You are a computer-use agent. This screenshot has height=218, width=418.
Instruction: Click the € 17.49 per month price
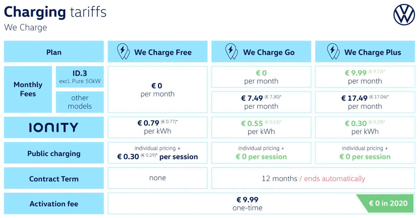tap(365, 102)
